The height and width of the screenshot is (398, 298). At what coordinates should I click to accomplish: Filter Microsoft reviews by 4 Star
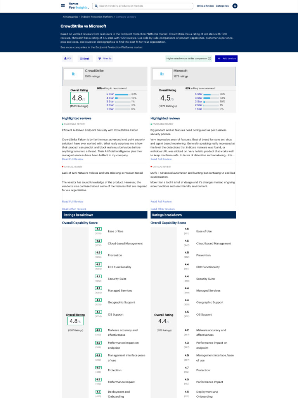coord(210,98)
